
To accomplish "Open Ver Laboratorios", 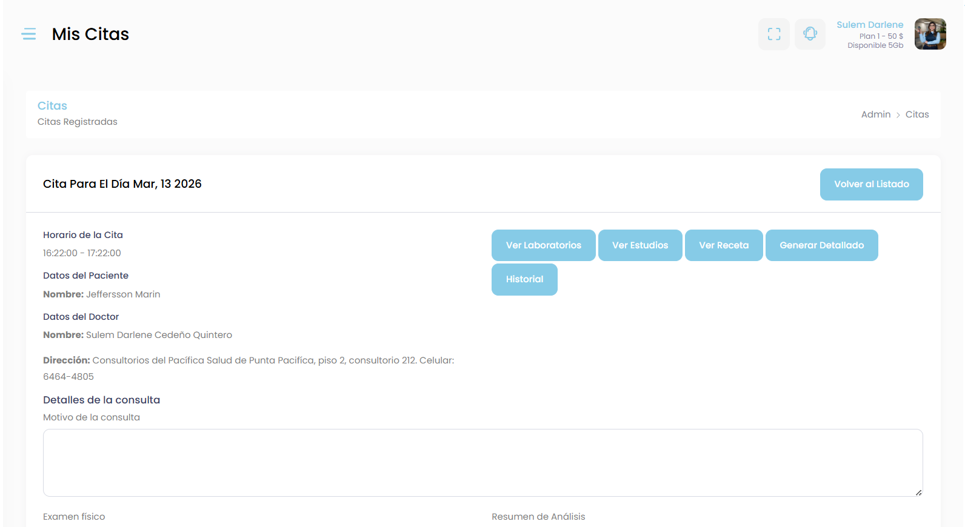I will (x=543, y=245).
